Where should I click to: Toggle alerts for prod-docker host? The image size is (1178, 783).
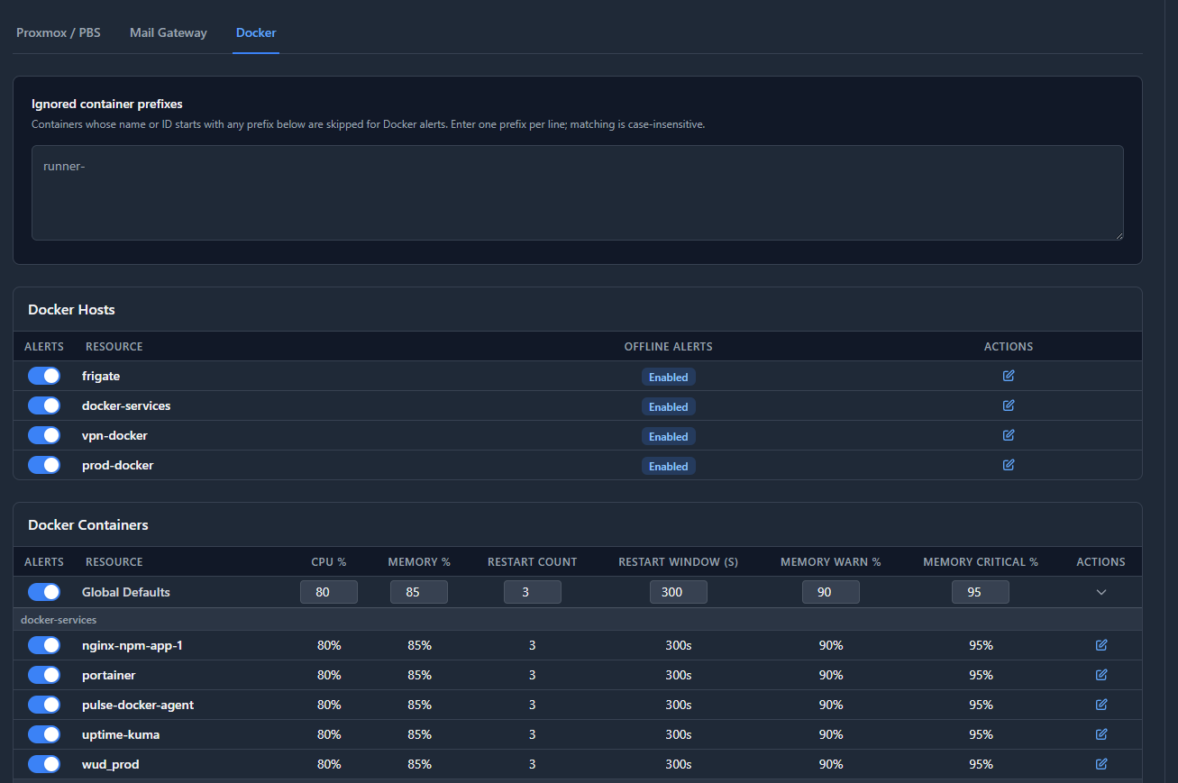(x=44, y=465)
